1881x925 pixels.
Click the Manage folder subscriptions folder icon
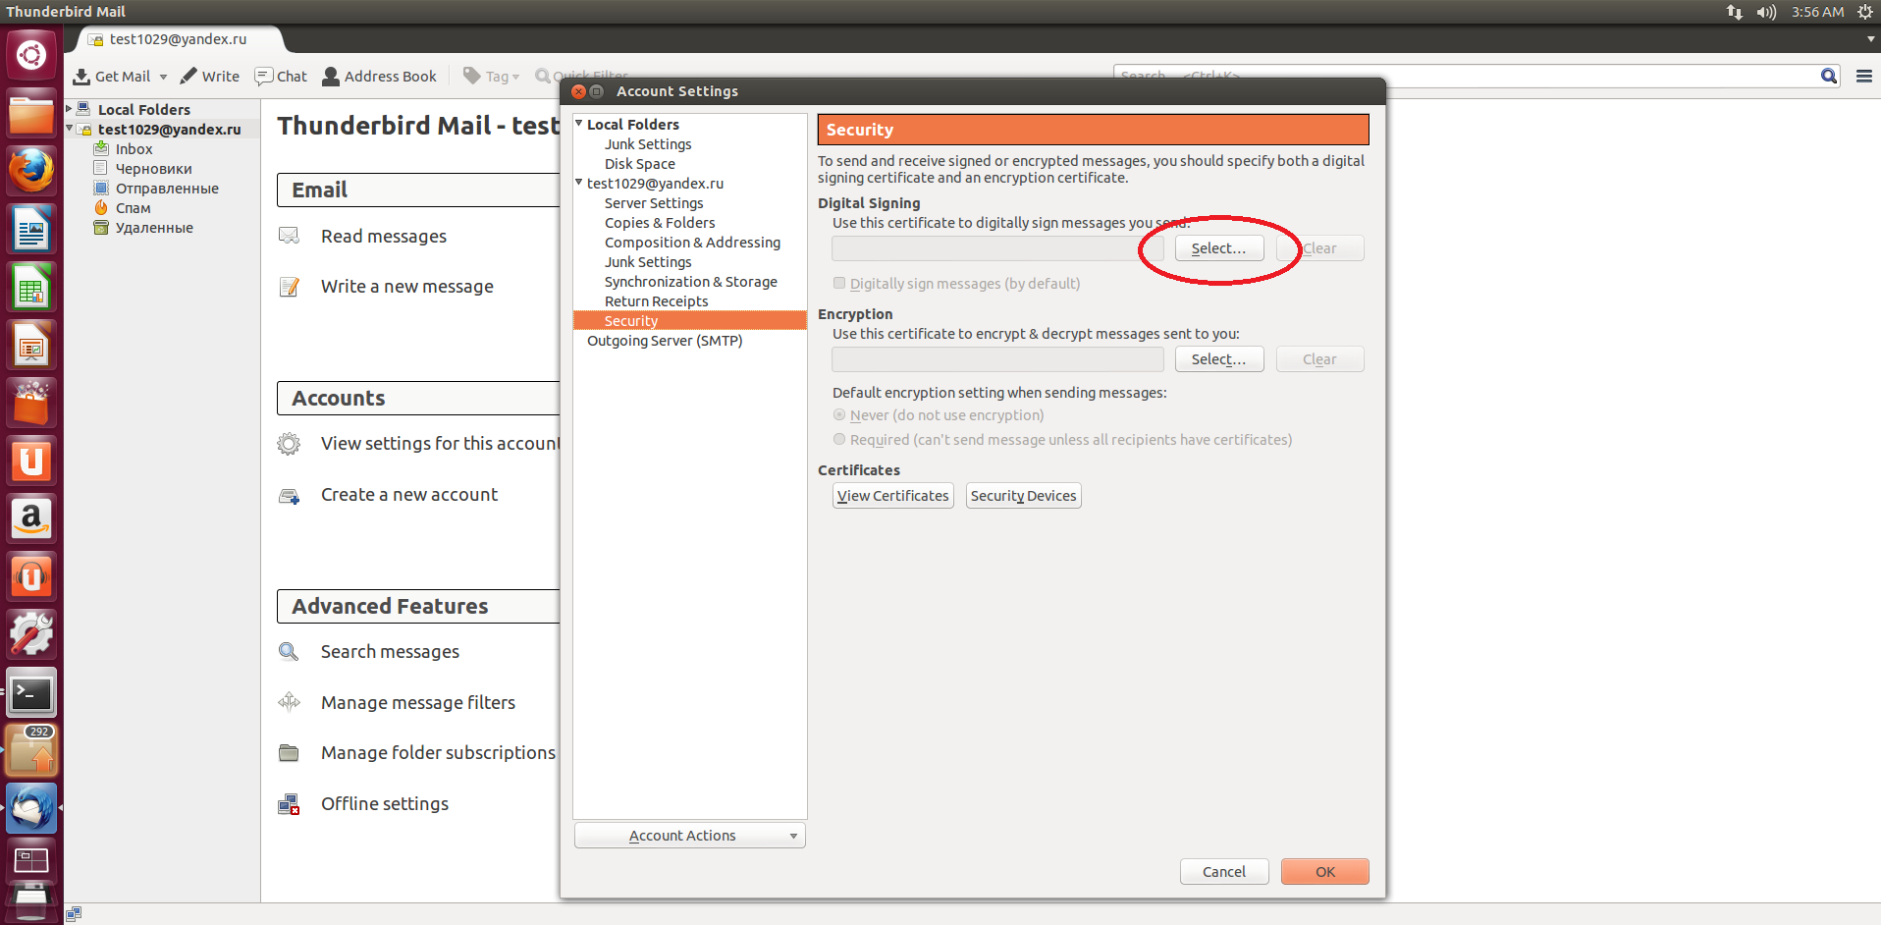click(x=289, y=753)
